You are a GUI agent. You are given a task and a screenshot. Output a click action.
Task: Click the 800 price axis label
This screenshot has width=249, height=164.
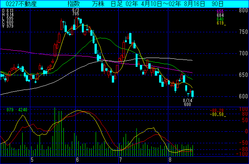point(244,10)
